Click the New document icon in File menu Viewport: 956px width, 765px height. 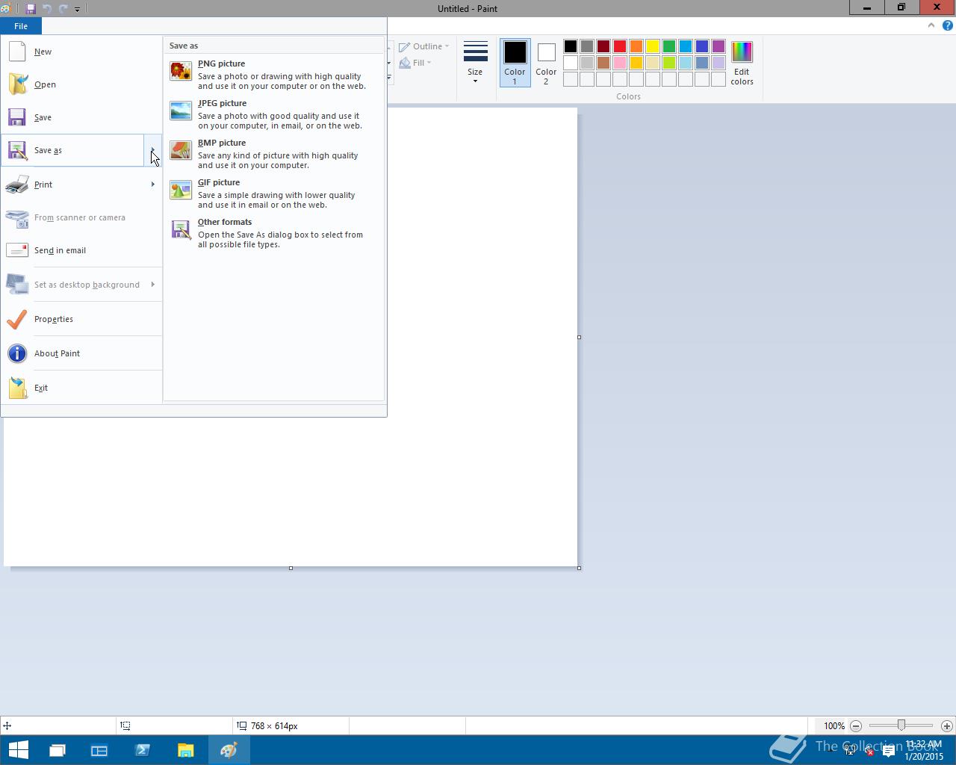[x=17, y=52]
